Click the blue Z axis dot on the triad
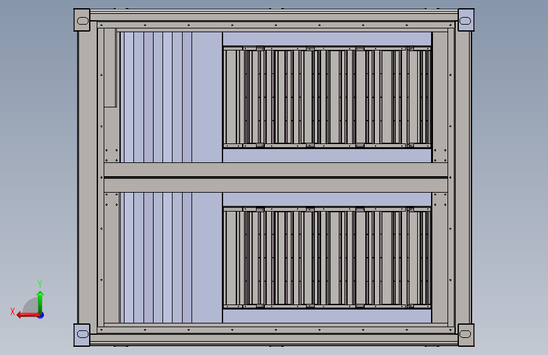 pos(41,315)
